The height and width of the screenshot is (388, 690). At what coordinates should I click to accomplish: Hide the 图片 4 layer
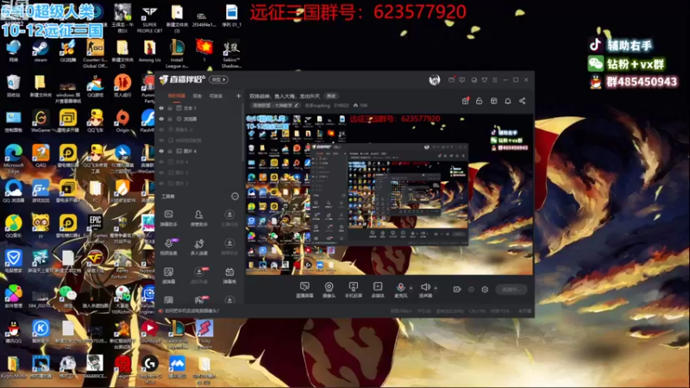161,151
